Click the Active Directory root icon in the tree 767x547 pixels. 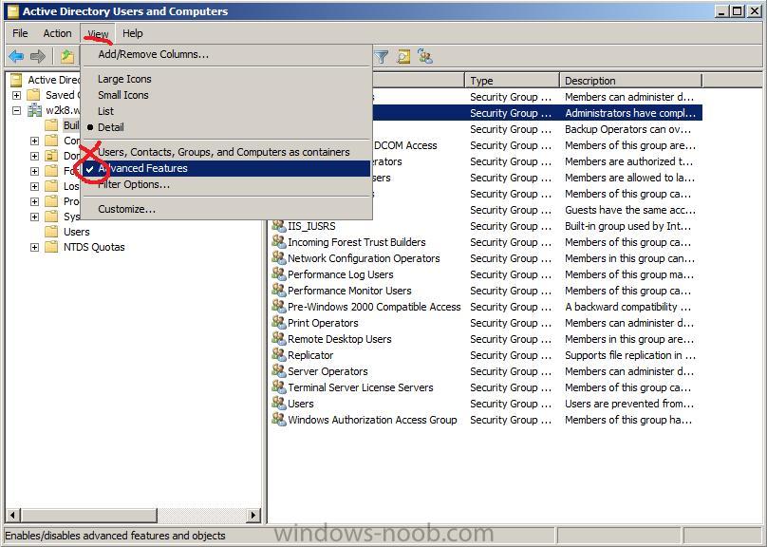pyautogui.click(x=16, y=80)
